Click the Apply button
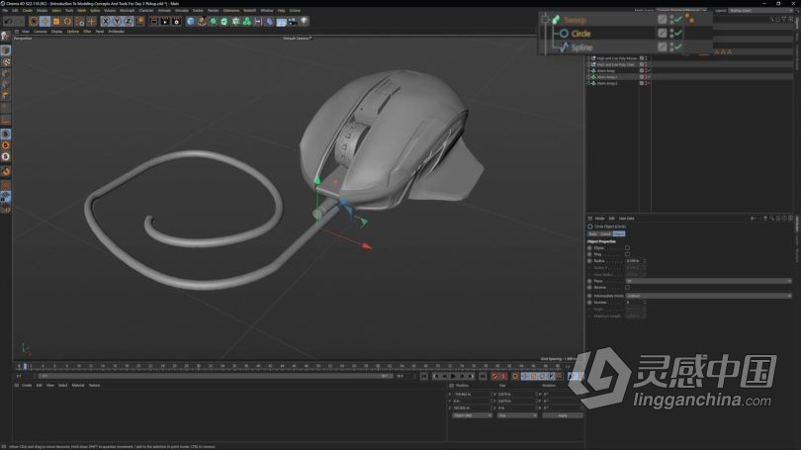Viewport: 801px width, 450px height. pos(563,415)
